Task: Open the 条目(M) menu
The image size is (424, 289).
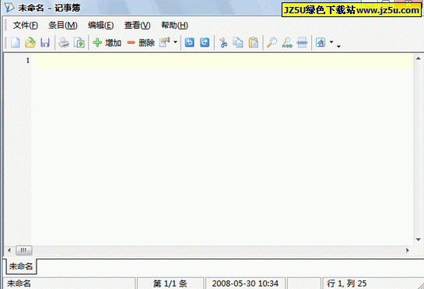Action: point(63,25)
